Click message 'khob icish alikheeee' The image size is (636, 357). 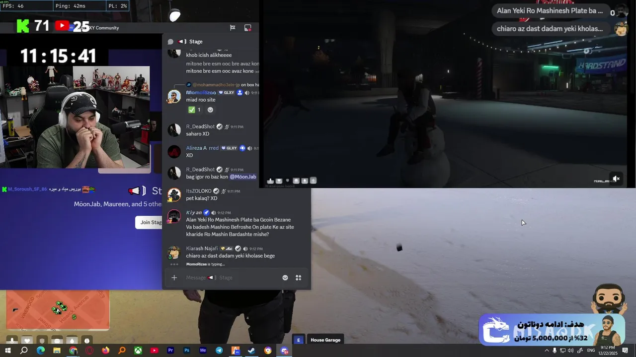coord(209,55)
